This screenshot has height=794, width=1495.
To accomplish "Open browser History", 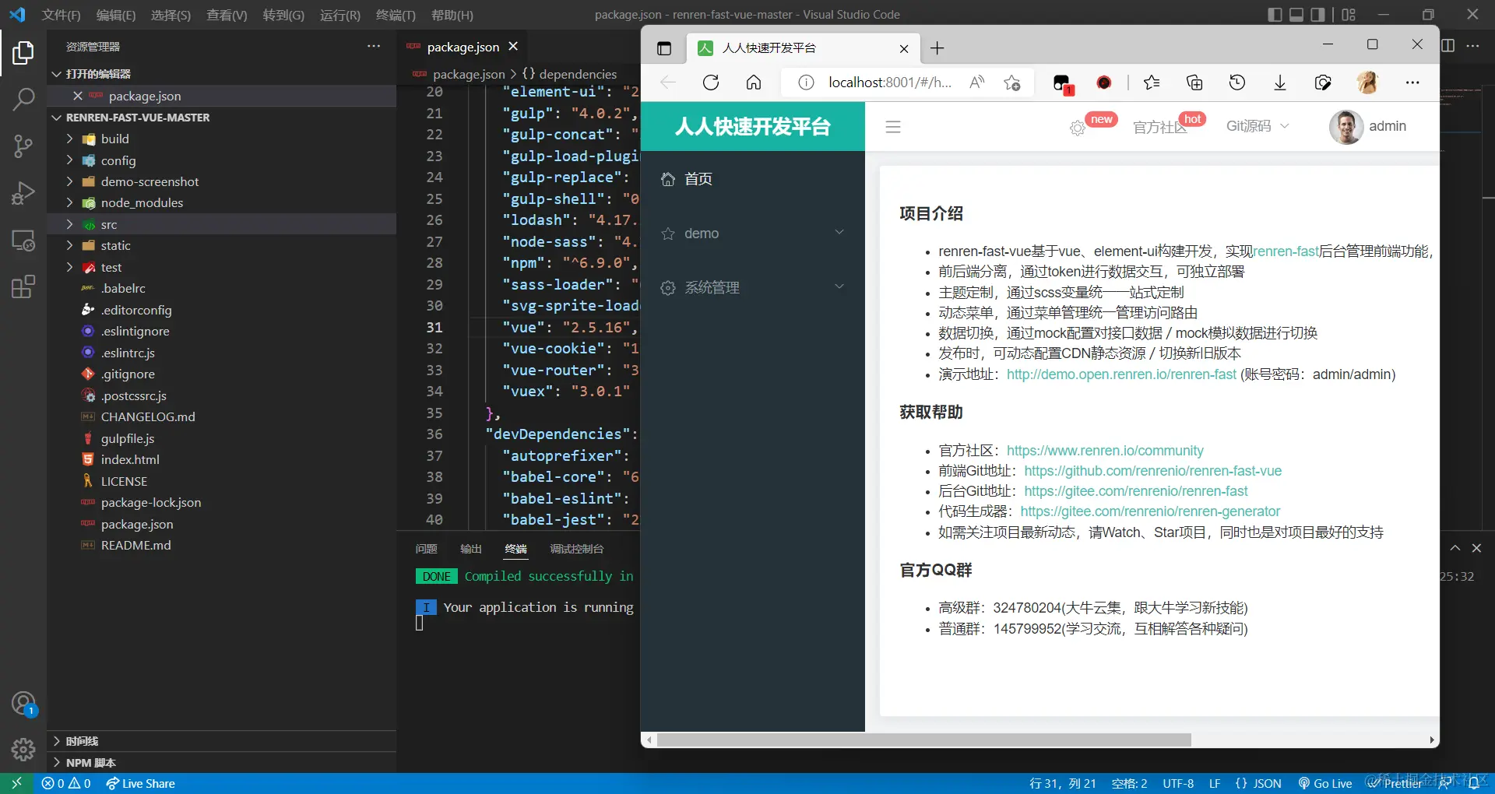I will [x=1237, y=83].
